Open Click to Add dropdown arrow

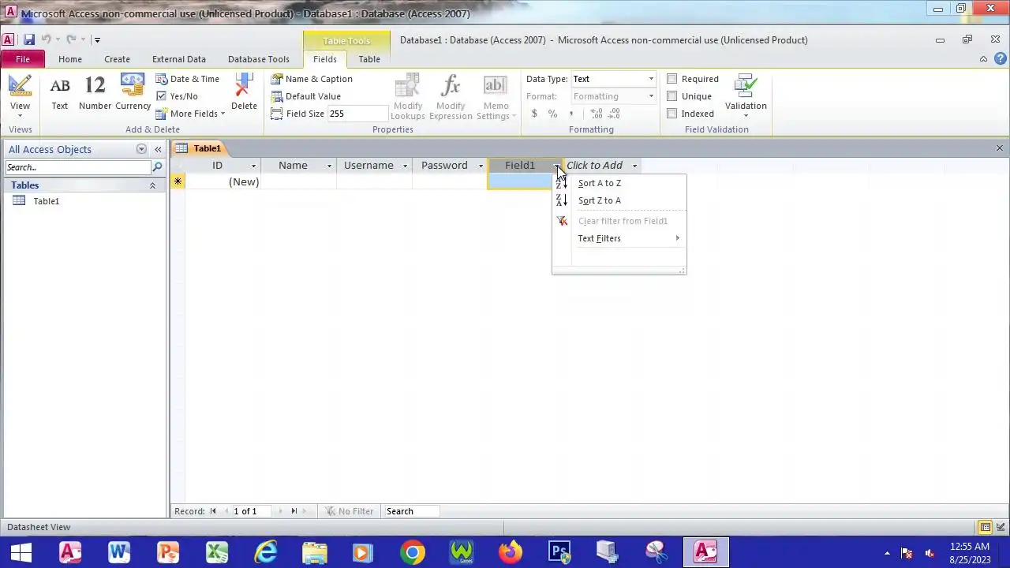[634, 166]
